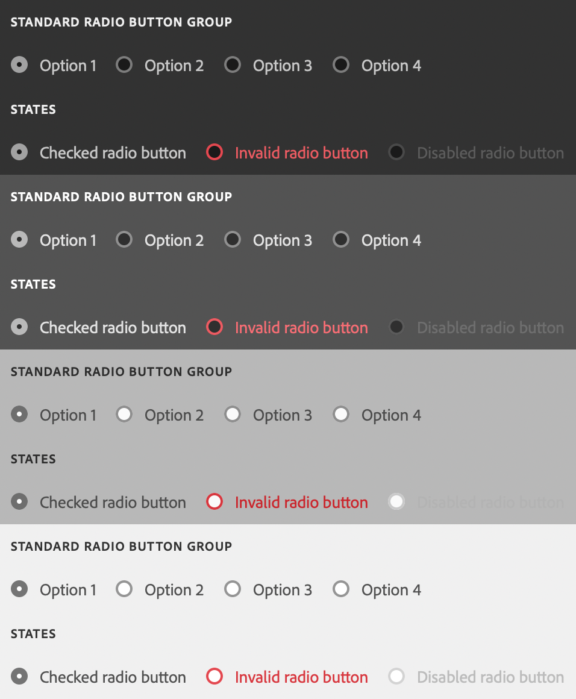Select Option 3 in the medium gray group
This screenshot has width=576, height=699.
pos(233,415)
